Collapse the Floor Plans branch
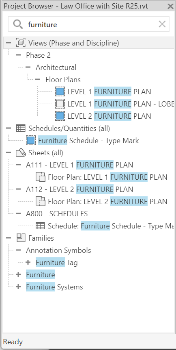 click(x=38, y=79)
